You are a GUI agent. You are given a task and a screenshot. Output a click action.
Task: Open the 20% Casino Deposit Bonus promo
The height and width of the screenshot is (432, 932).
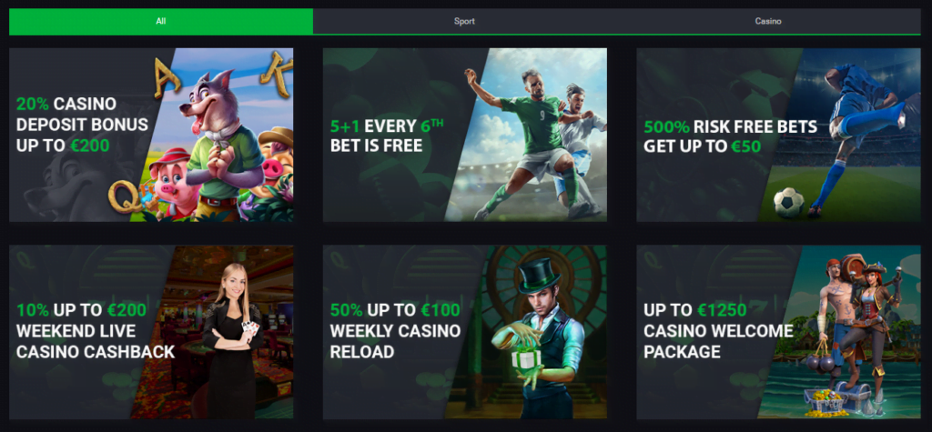[151, 135]
